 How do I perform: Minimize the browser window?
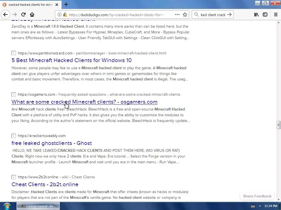[258, 3]
